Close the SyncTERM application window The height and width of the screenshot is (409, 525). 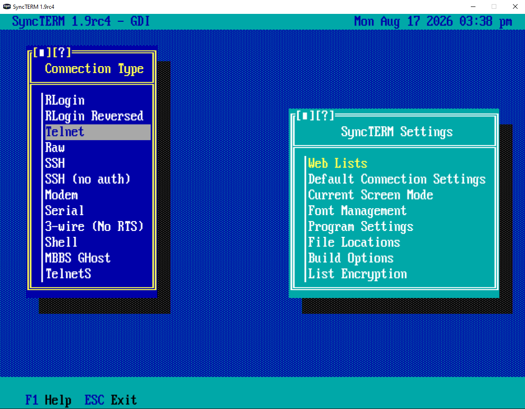point(515,6)
